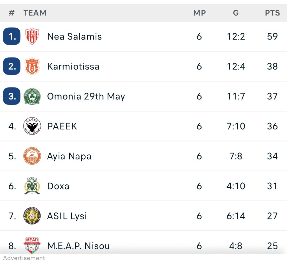Click the Nea Salamis club crest
This screenshot has height=262, width=287.
point(32,36)
